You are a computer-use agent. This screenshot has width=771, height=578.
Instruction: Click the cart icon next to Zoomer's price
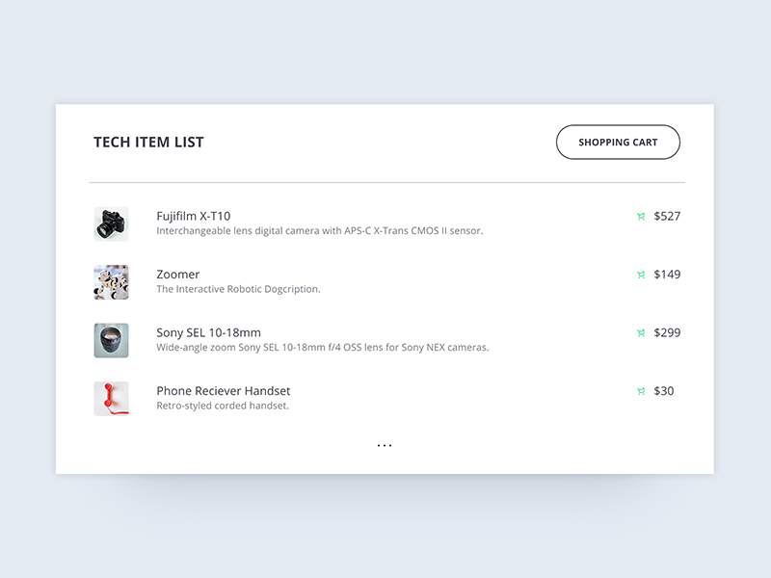click(640, 275)
